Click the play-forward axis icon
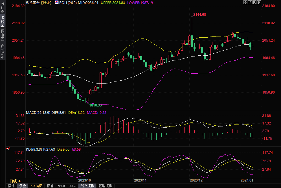This screenshot has width=281, height=188. [254, 2]
